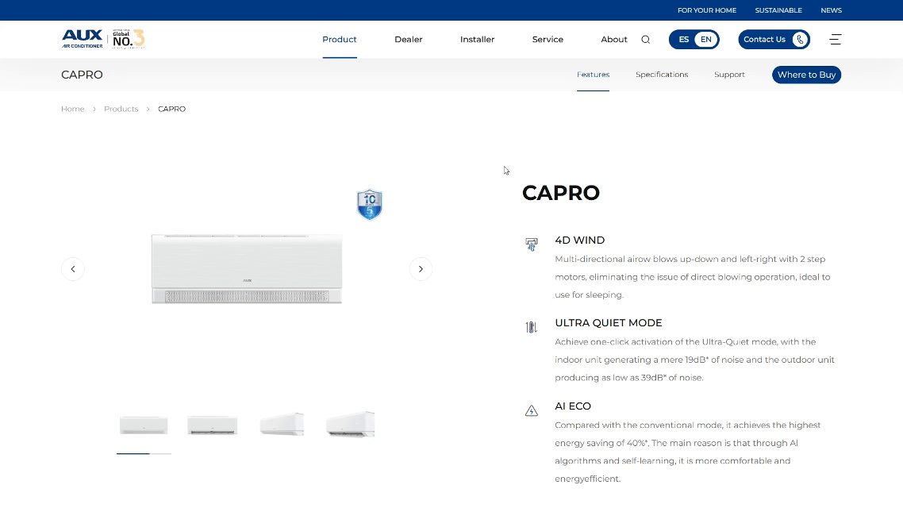Click the AI ECO heading

tap(572, 406)
